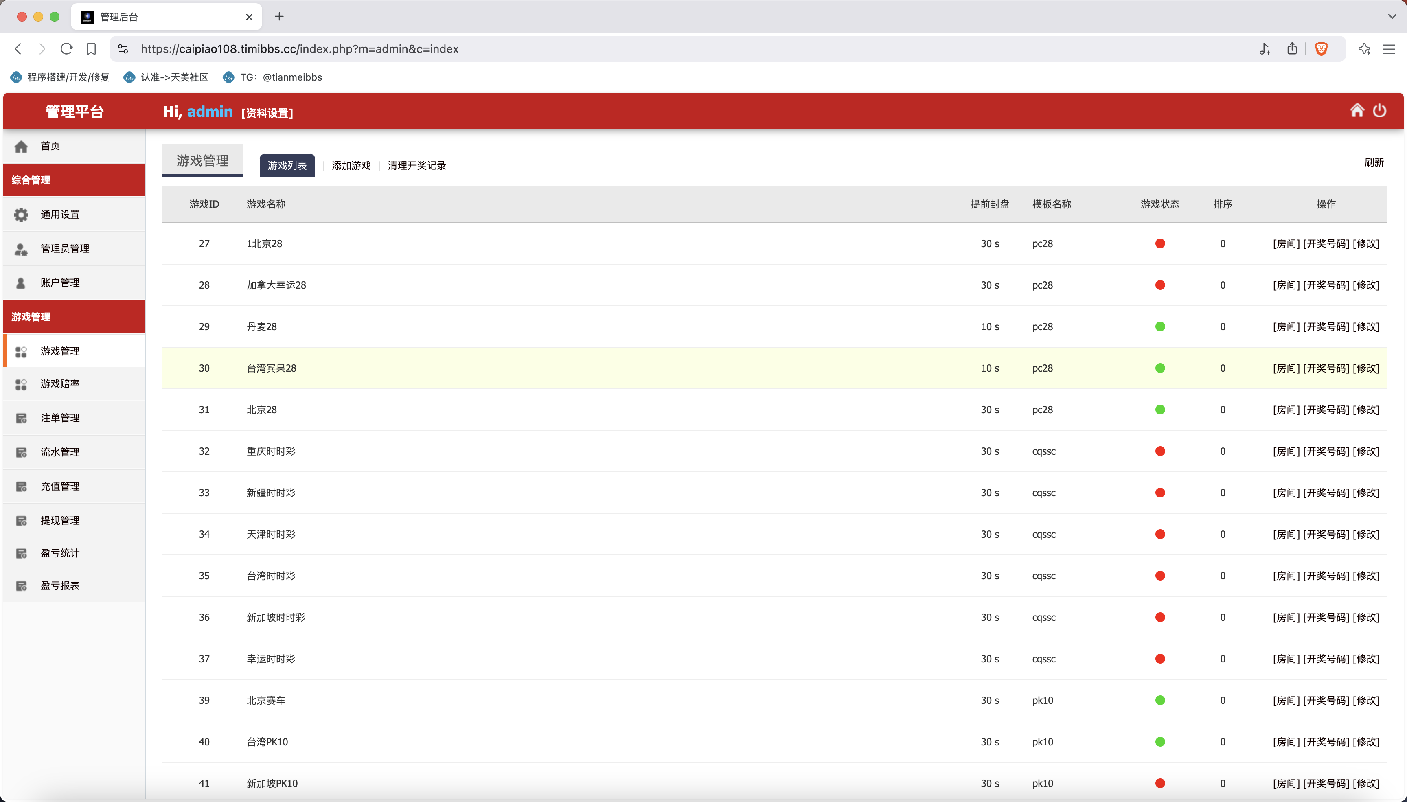
Task: Go back with browser back arrow
Action: point(18,49)
